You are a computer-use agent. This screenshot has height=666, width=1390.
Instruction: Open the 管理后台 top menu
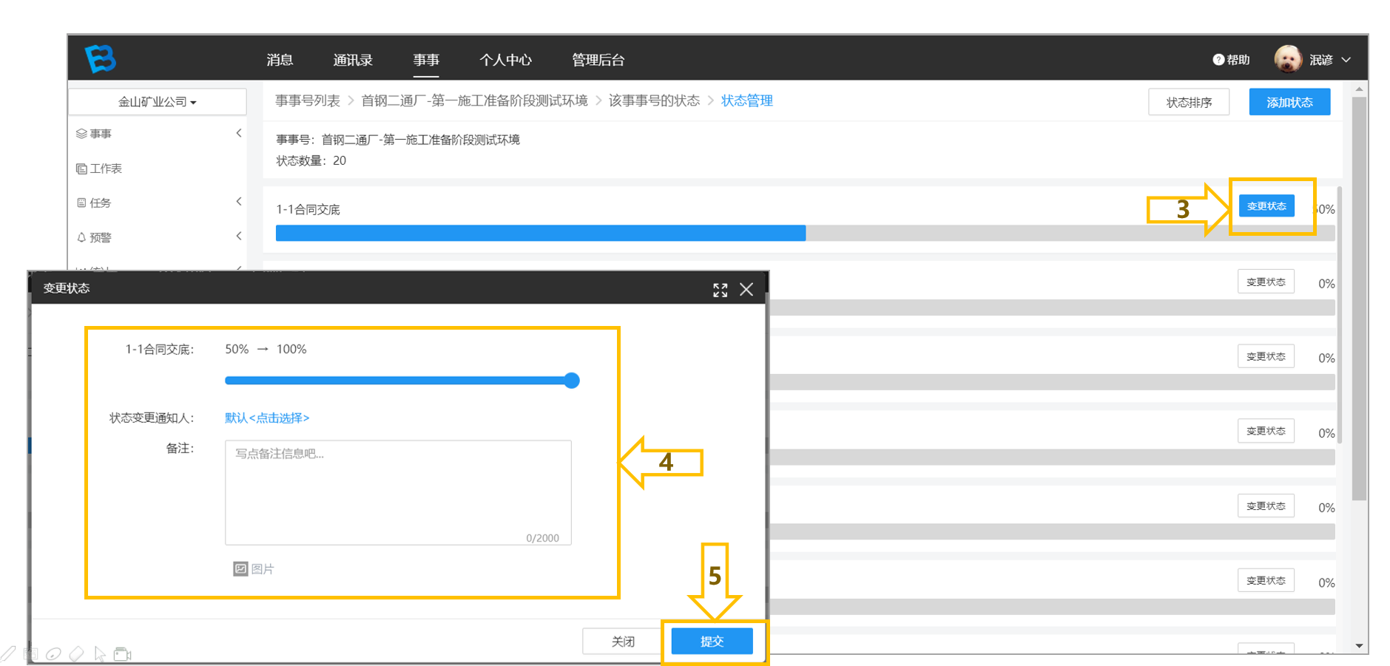pos(598,60)
